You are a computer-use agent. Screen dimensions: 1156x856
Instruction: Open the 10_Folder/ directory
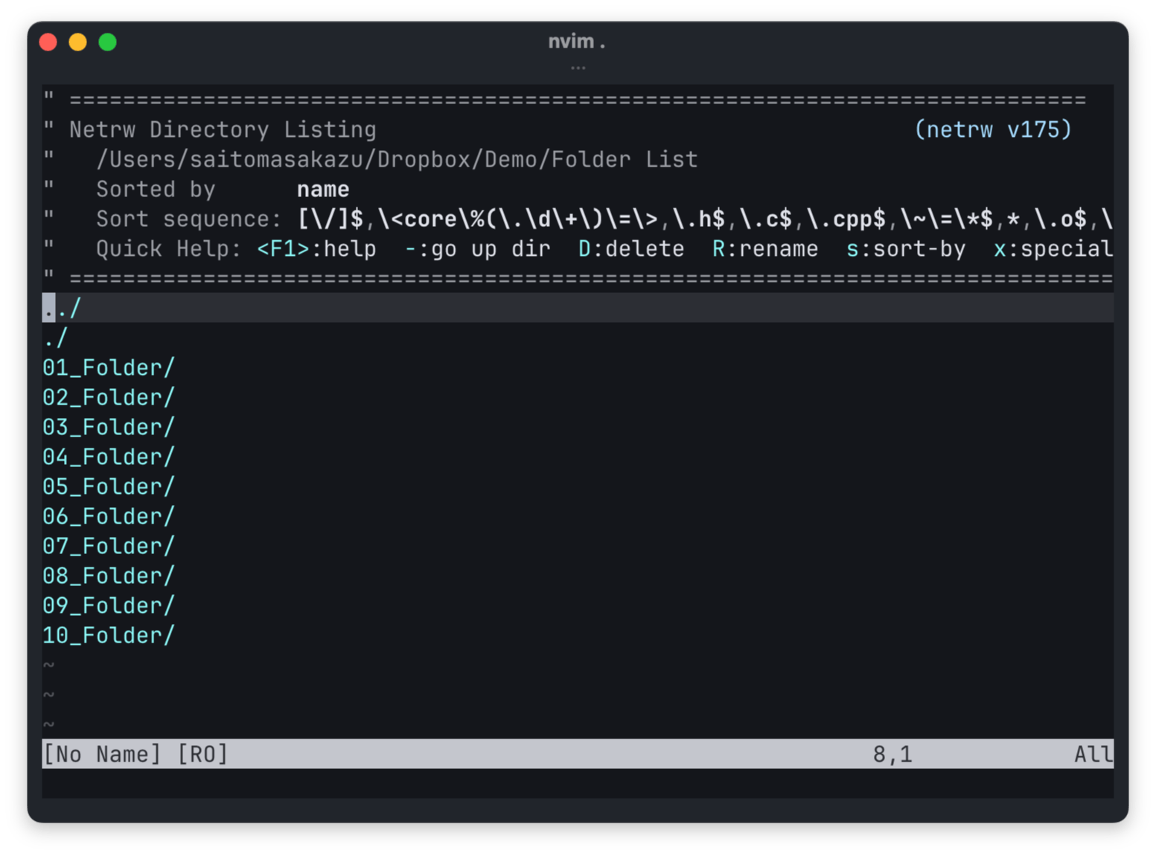[x=108, y=635]
